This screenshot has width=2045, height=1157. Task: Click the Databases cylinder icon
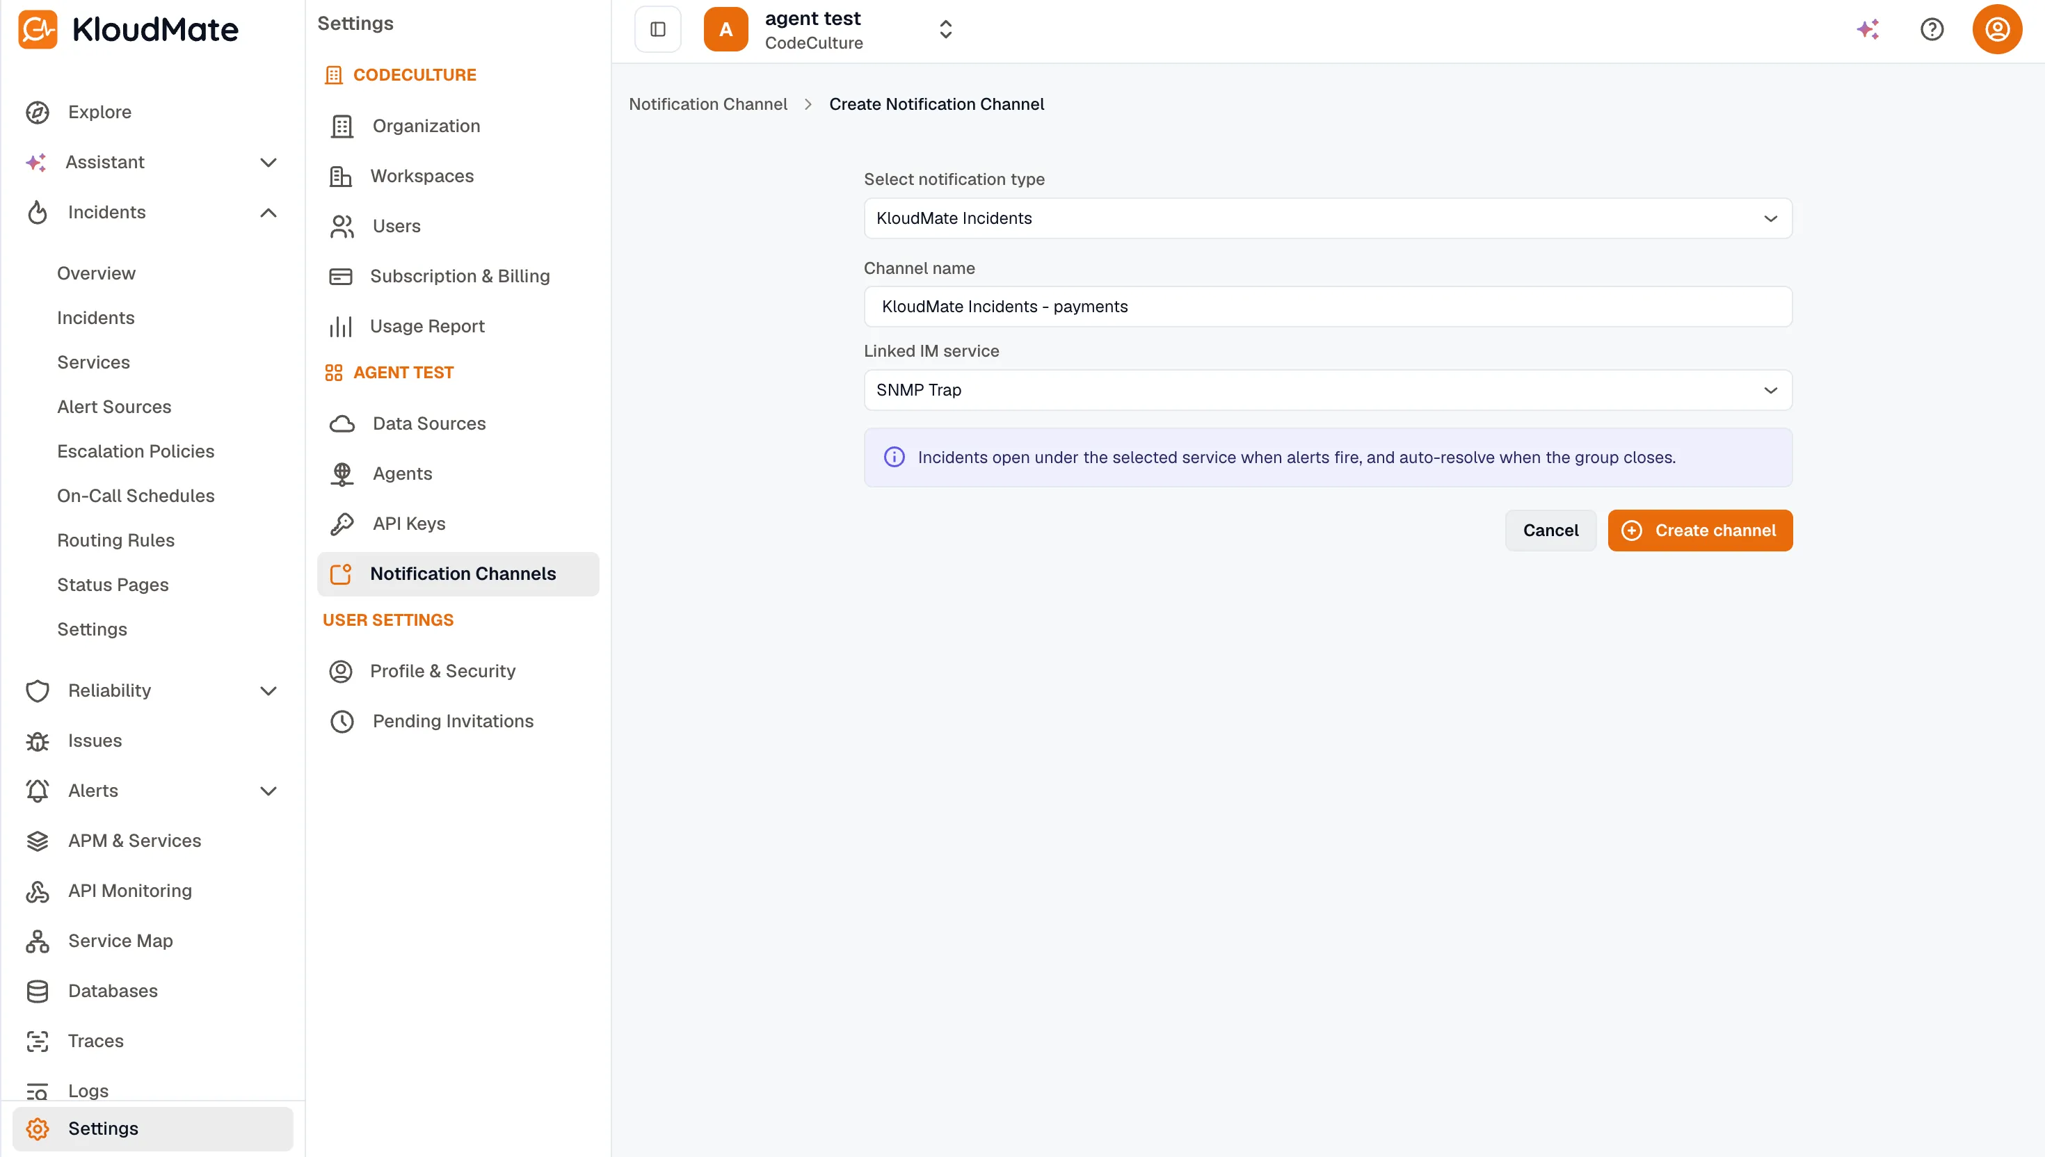click(38, 991)
